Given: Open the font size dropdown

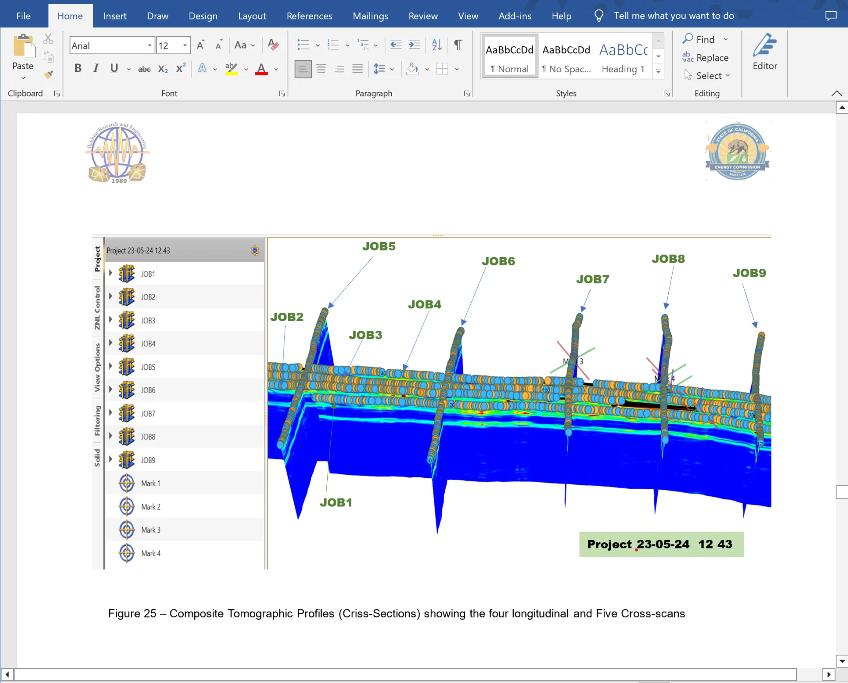Looking at the screenshot, I should coord(185,45).
